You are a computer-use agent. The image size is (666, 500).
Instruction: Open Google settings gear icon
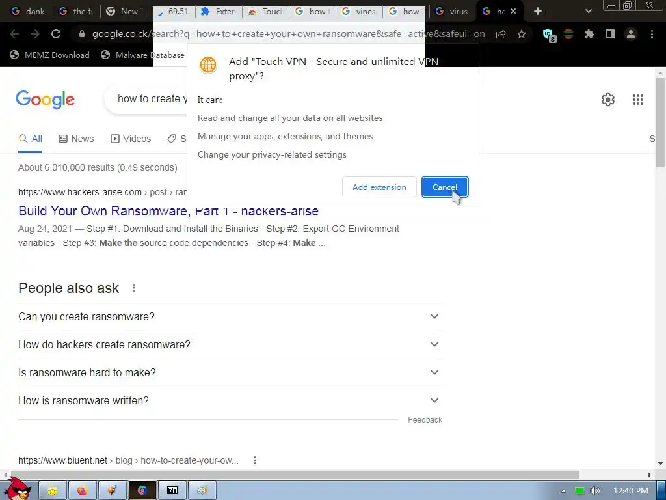[608, 100]
